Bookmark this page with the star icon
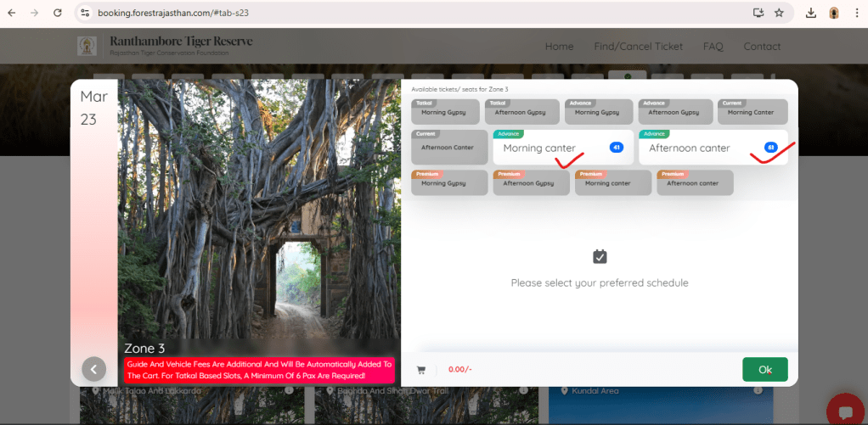This screenshot has height=425, width=868. (x=779, y=13)
